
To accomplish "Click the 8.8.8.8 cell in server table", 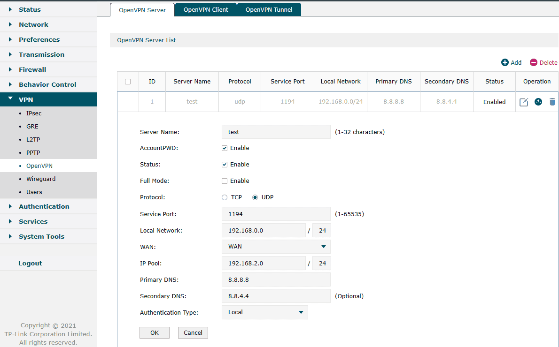I will click(x=394, y=102).
